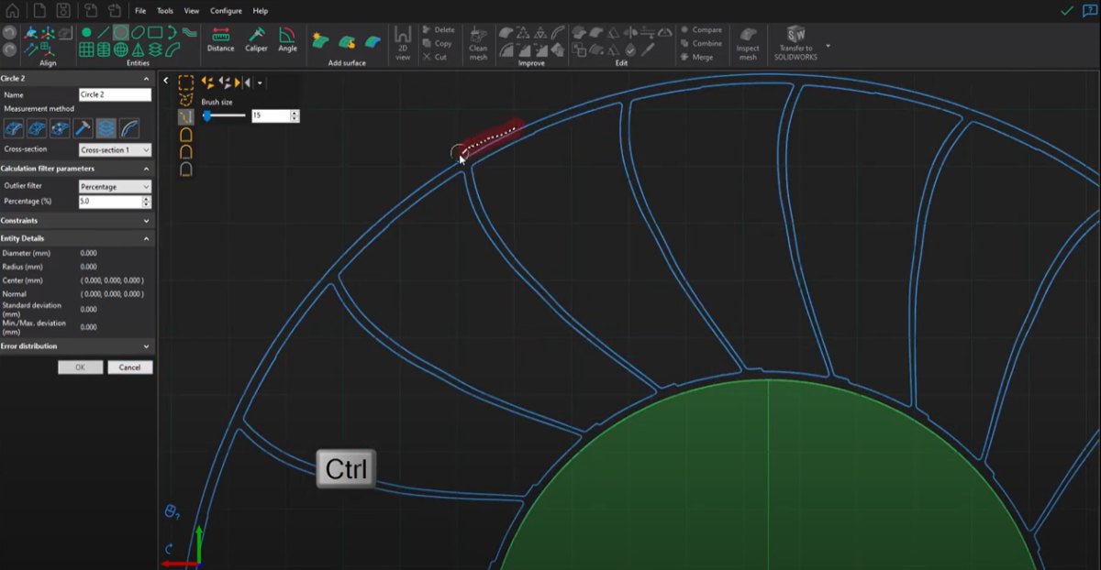Open the Configure menu
Viewport: 1101px width, 570px height.
pyautogui.click(x=226, y=10)
